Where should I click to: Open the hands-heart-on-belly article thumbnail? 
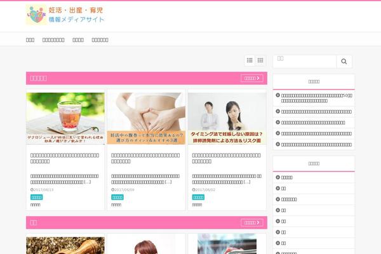coord(146,118)
